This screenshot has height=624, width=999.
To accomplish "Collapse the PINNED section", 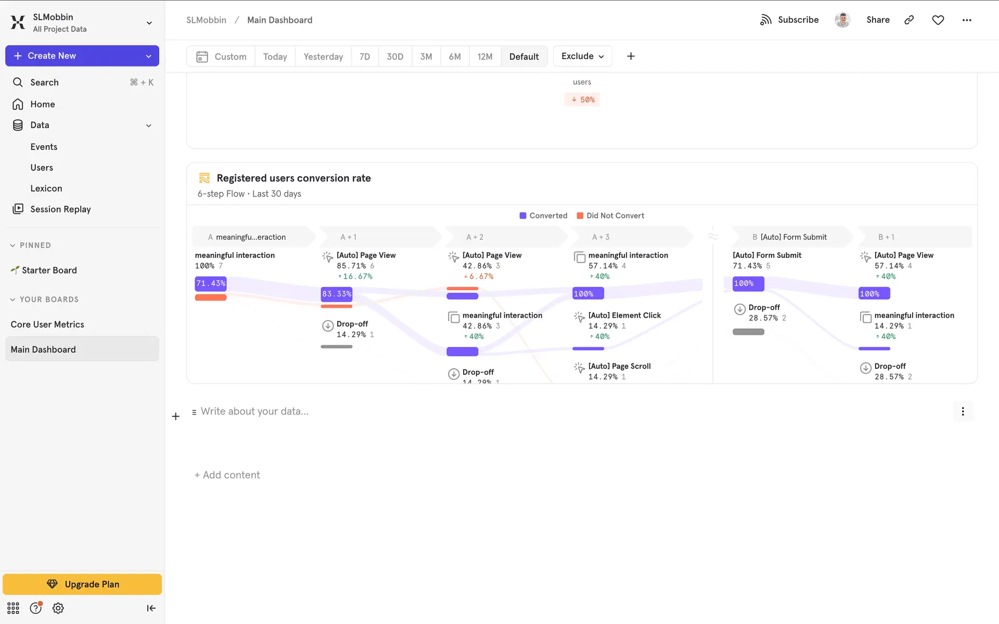I will 12,245.
